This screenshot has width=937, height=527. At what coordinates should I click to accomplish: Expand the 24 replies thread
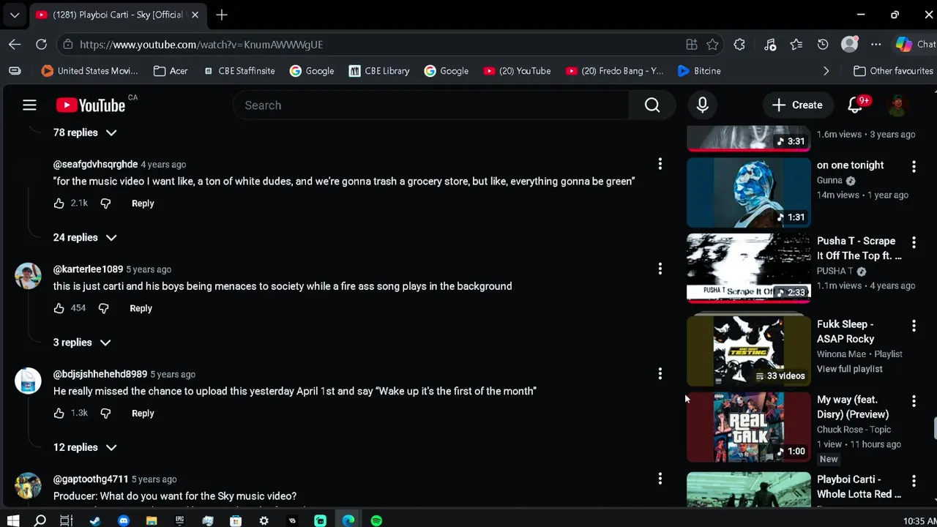pos(85,237)
